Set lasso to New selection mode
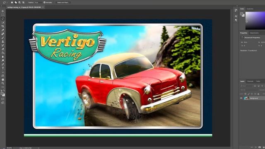The width and height of the screenshot is (265, 149). click(12, 2)
